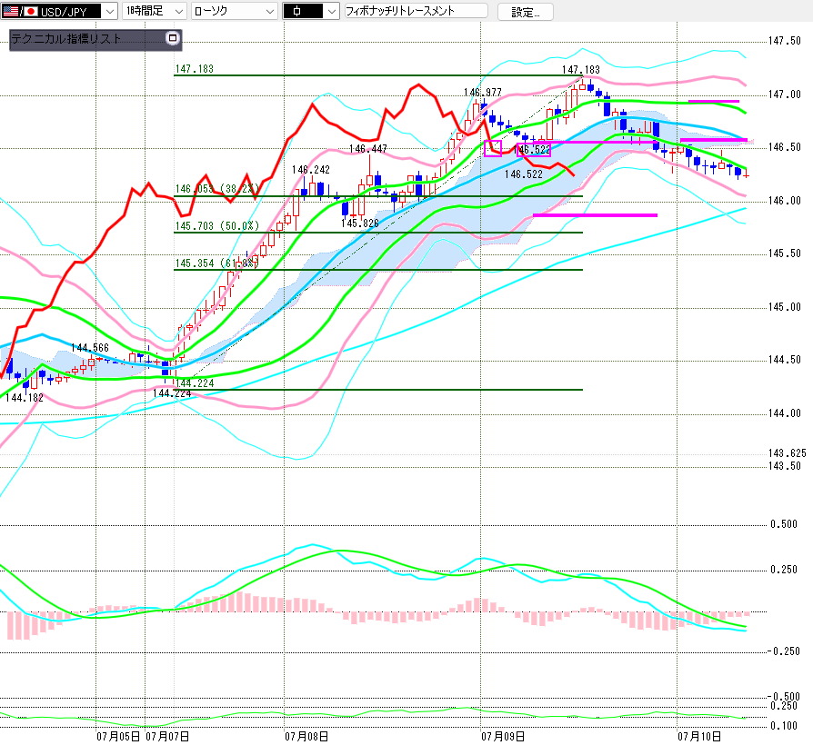Click the フィボナッチリトレースメント field
Screen dimensions: 813x745
417,11
